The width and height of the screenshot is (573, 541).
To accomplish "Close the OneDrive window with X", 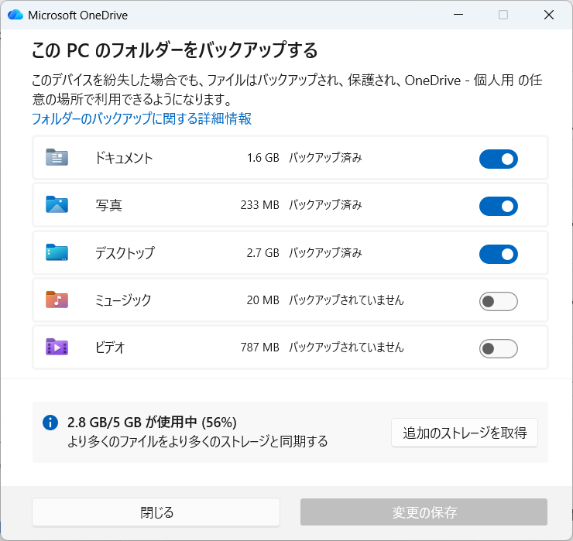I will (x=549, y=15).
